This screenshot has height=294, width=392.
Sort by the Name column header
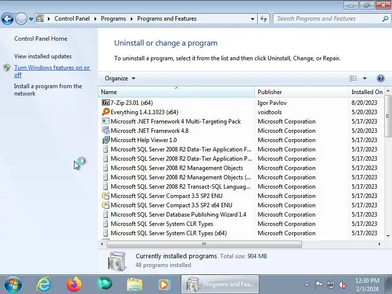[x=176, y=92]
